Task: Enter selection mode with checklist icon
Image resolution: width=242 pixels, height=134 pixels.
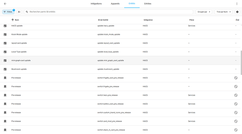Action: 19,12
